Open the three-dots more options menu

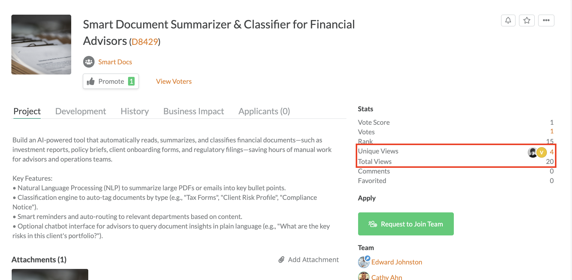[x=546, y=20]
